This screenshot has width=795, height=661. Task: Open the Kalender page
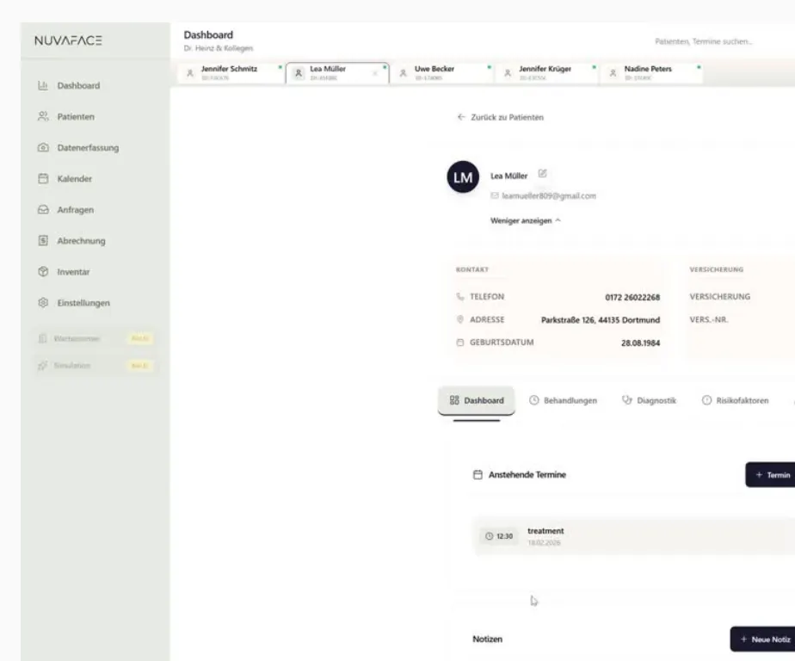coord(75,178)
